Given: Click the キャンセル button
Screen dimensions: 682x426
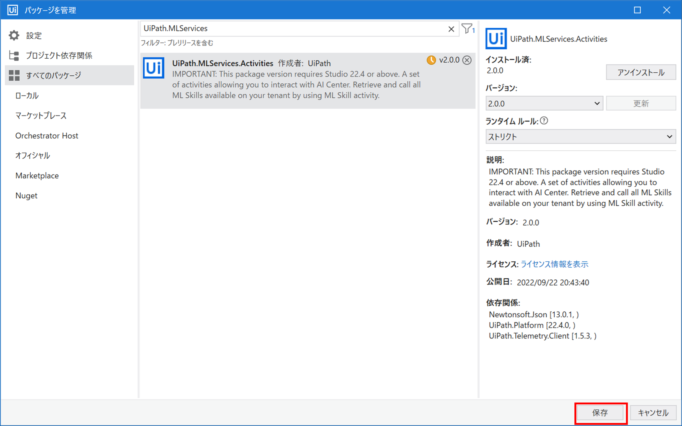Looking at the screenshot, I should pyautogui.click(x=653, y=413).
